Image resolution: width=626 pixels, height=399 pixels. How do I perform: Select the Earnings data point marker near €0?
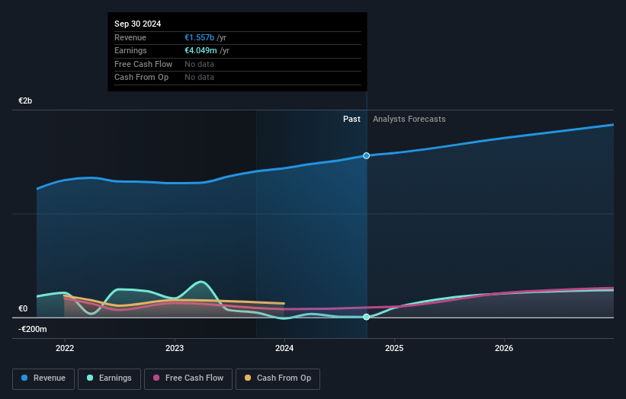point(366,317)
